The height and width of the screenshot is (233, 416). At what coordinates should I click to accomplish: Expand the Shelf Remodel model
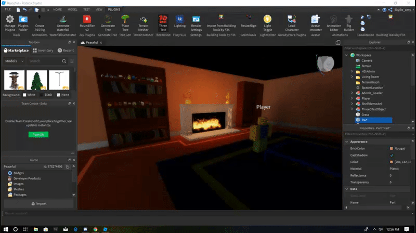(x=352, y=104)
